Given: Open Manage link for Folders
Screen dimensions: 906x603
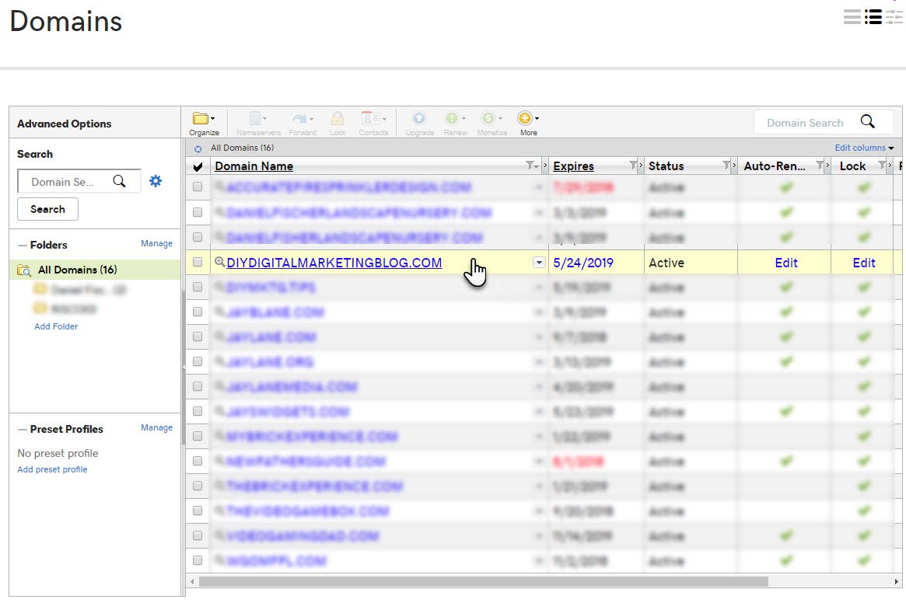Looking at the screenshot, I should click(x=156, y=244).
